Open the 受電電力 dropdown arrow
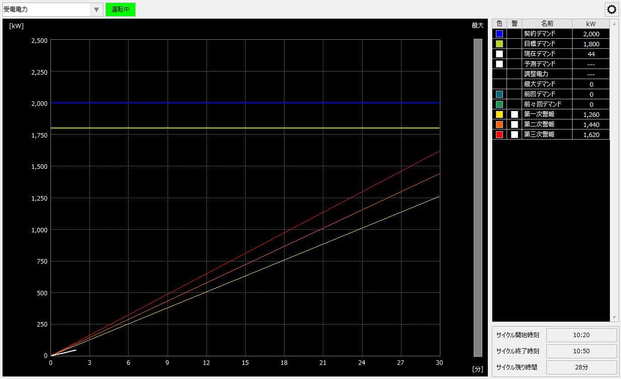The height and width of the screenshot is (379, 621). point(96,10)
